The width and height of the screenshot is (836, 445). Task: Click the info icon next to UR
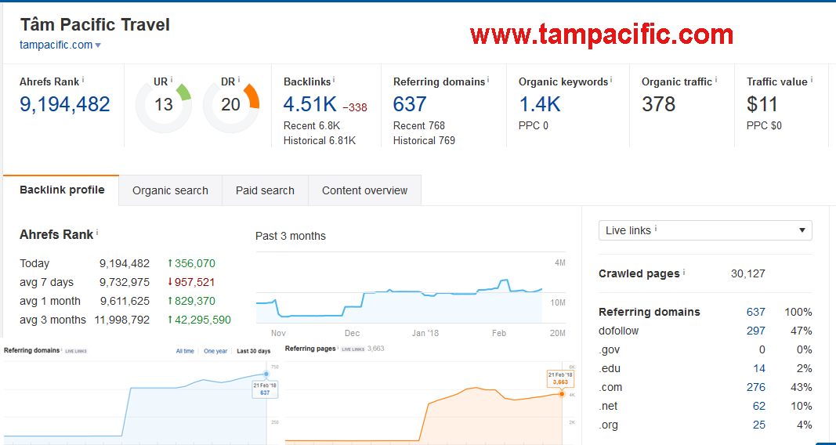[x=172, y=79]
